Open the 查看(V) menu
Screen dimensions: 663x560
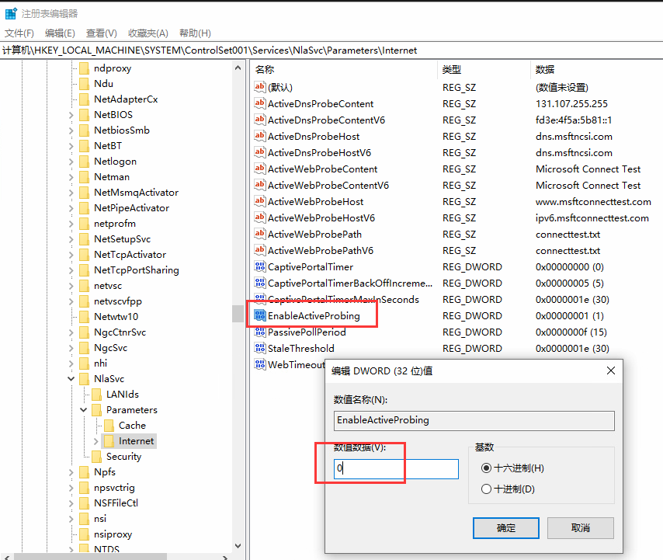tap(102, 33)
